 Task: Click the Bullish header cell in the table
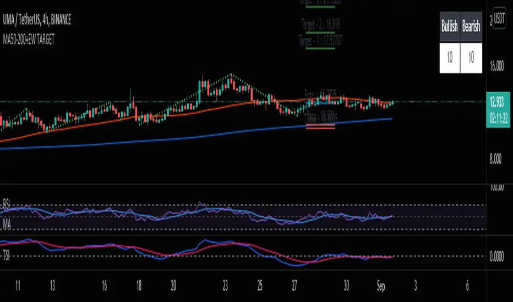pos(450,26)
